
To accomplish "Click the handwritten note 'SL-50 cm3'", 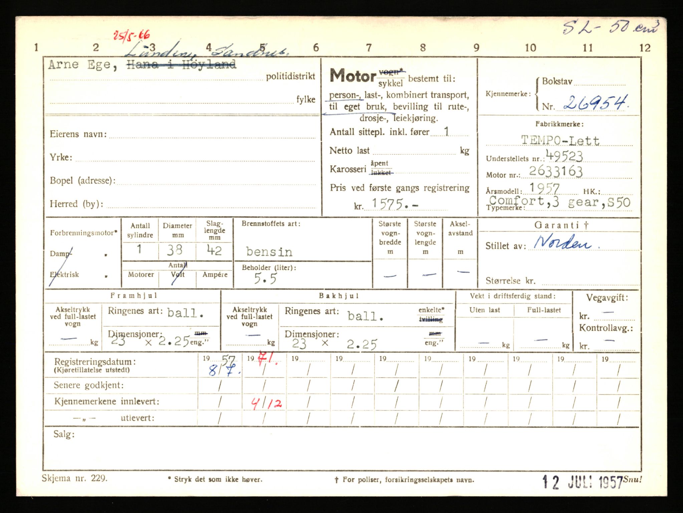I will [x=611, y=28].
